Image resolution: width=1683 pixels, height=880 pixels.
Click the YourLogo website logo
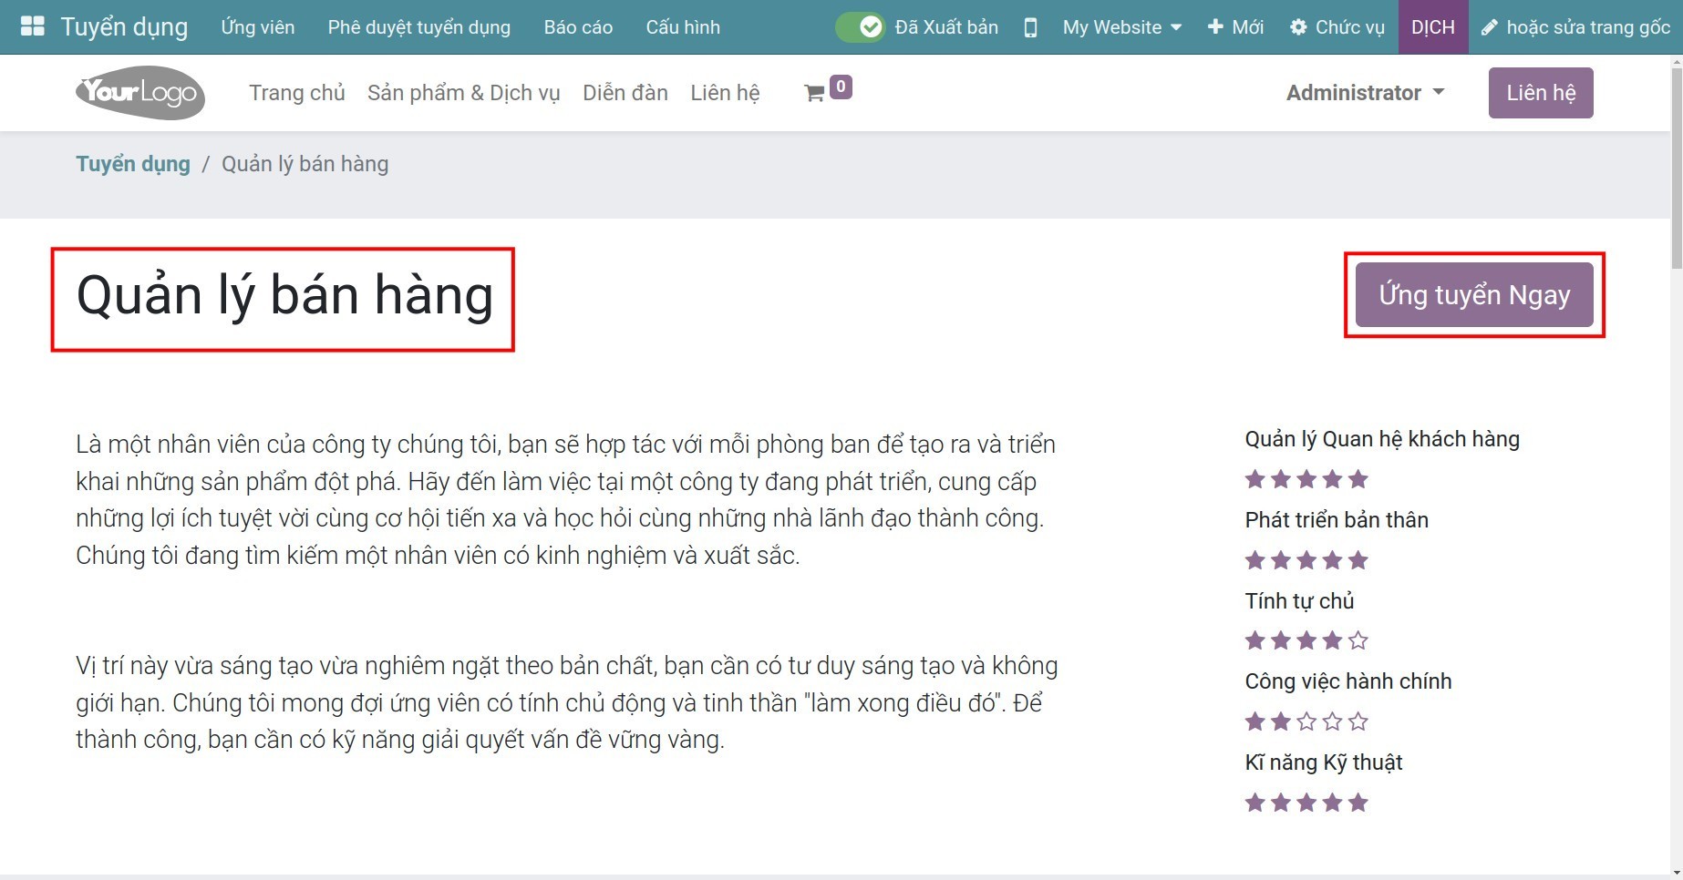coord(139,92)
